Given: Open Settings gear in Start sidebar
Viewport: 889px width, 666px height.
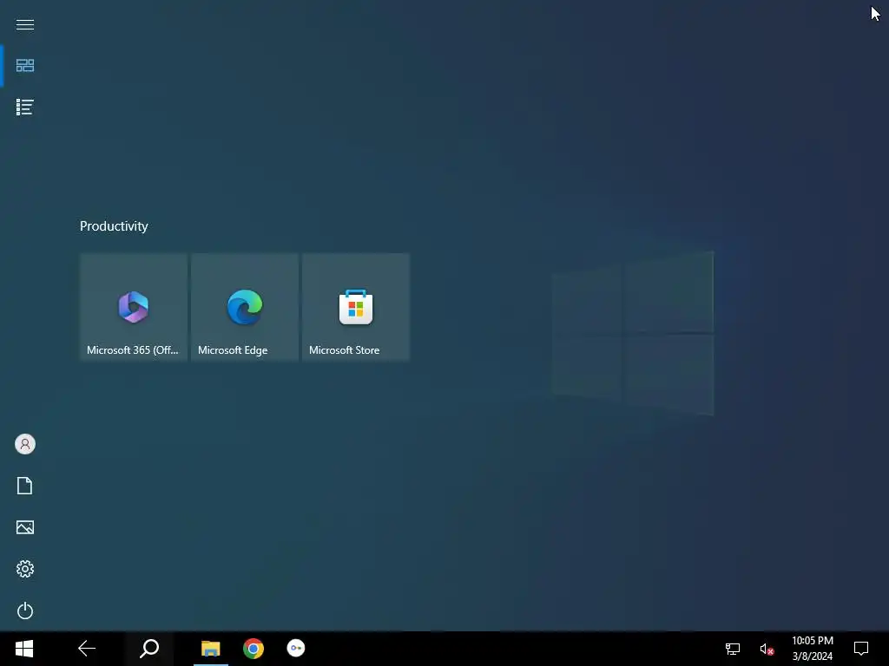Looking at the screenshot, I should (25, 569).
